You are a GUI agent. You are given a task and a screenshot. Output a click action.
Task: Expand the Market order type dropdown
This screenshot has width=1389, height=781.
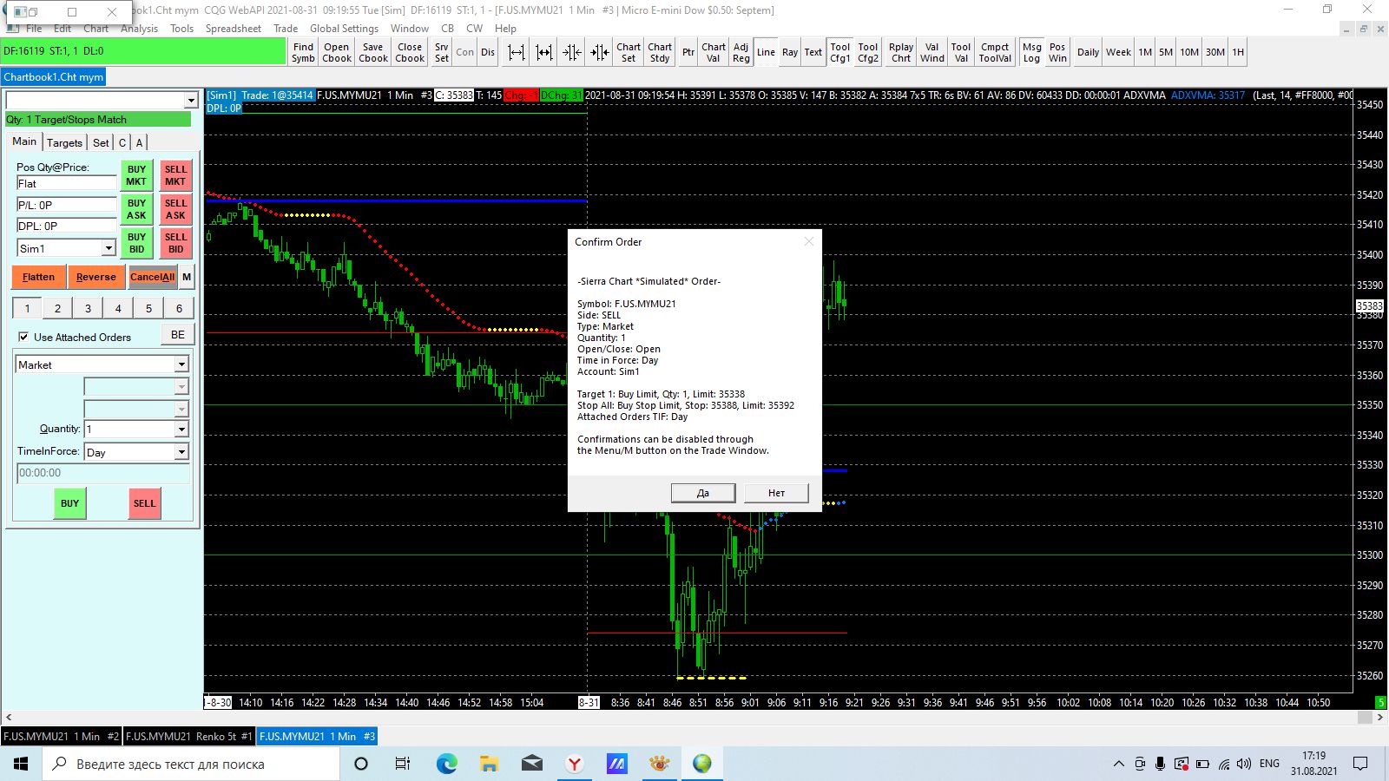pos(181,365)
